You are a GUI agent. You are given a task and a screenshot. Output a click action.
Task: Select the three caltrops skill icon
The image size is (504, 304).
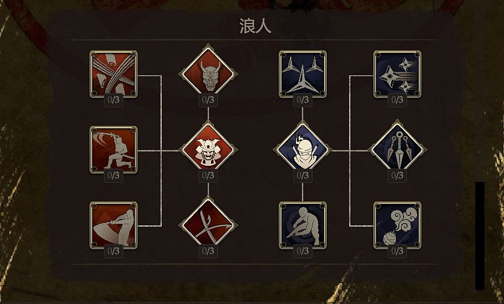coord(302,74)
